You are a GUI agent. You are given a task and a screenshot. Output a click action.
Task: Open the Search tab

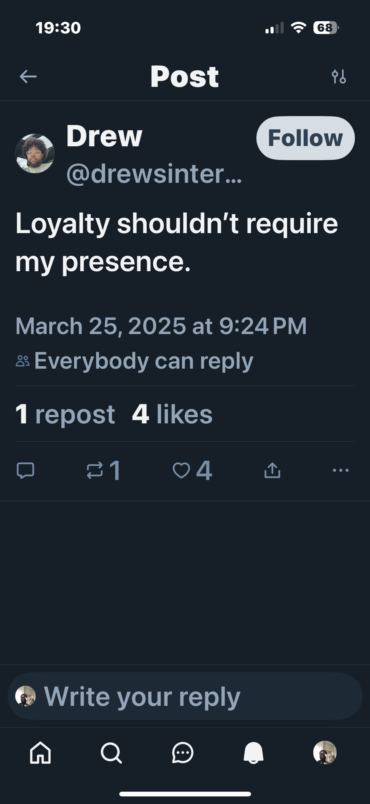(111, 752)
